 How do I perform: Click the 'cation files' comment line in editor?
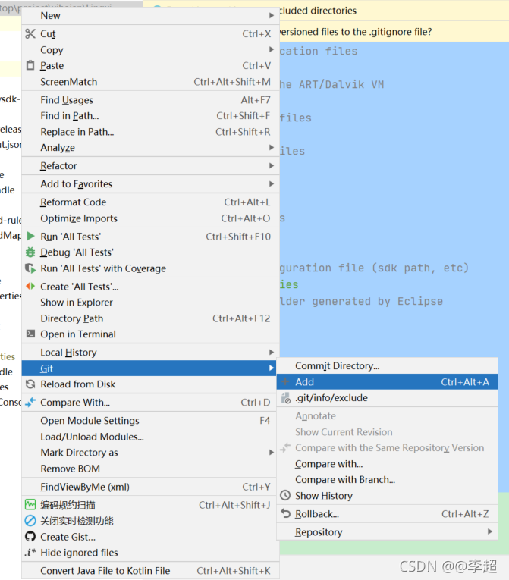coord(319,51)
